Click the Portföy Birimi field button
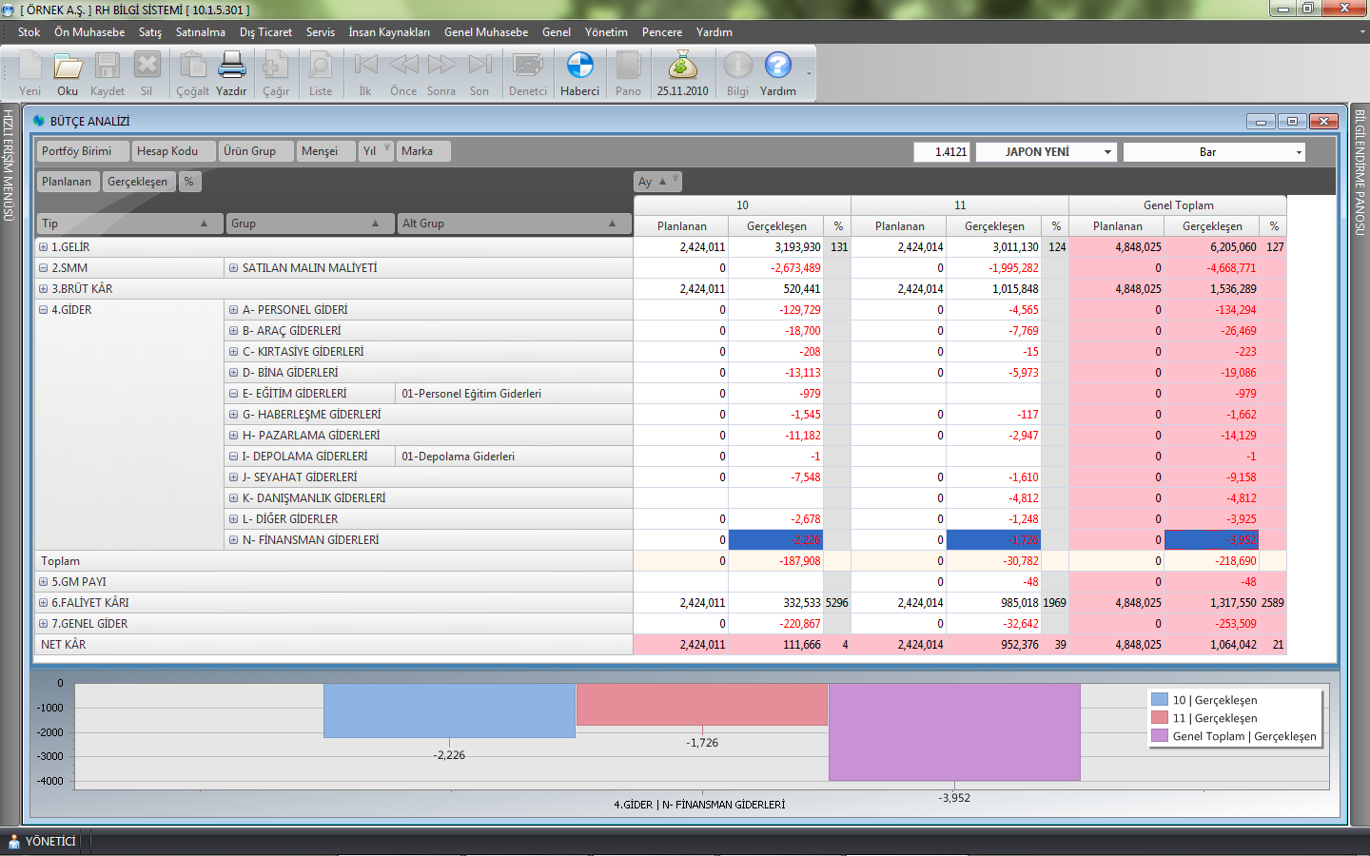The image size is (1370, 856). (x=77, y=151)
